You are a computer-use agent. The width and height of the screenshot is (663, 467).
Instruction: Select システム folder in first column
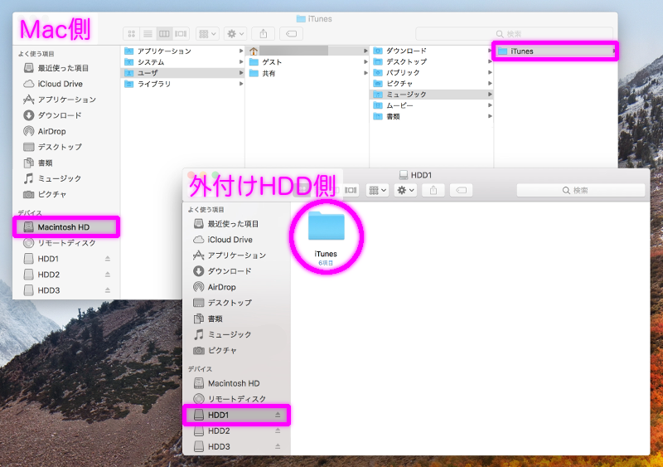pyautogui.click(x=184, y=62)
